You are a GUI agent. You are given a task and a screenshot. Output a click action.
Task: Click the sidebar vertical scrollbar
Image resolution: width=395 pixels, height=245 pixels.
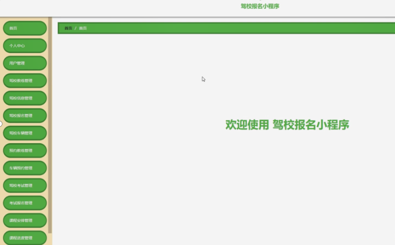point(50,125)
